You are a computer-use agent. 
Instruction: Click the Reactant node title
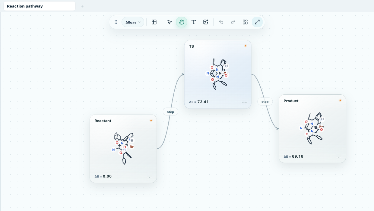point(103,121)
